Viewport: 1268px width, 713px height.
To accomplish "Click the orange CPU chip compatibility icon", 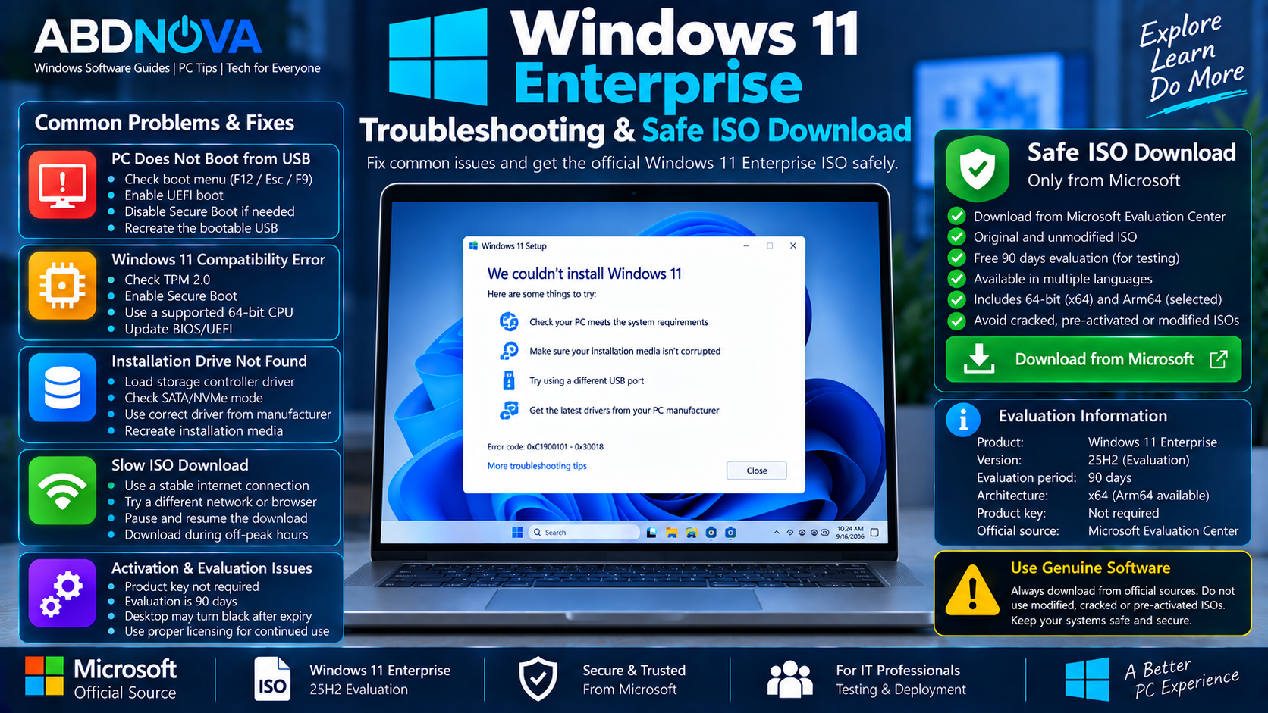I will coord(62,286).
